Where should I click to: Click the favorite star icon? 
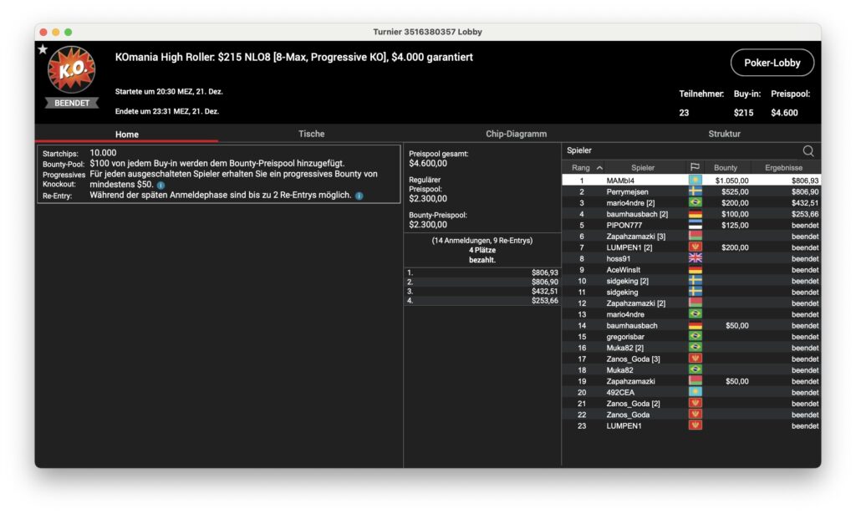tap(43, 49)
